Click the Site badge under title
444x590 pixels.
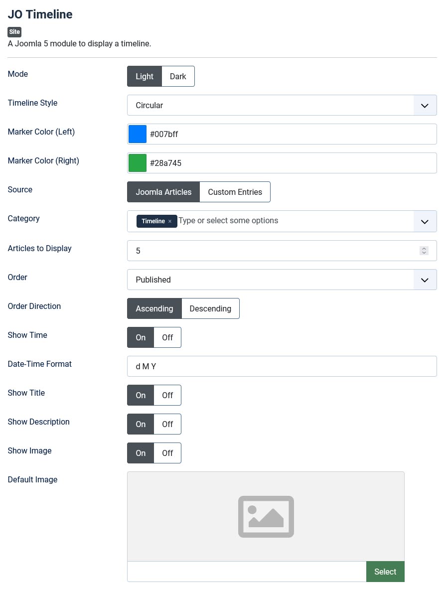click(14, 32)
